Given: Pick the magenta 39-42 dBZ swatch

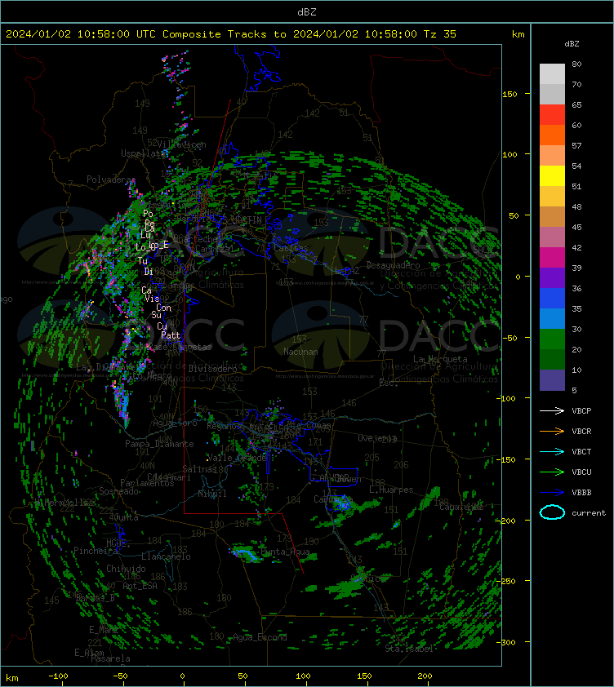Looking at the screenshot, I should pos(552,257).
